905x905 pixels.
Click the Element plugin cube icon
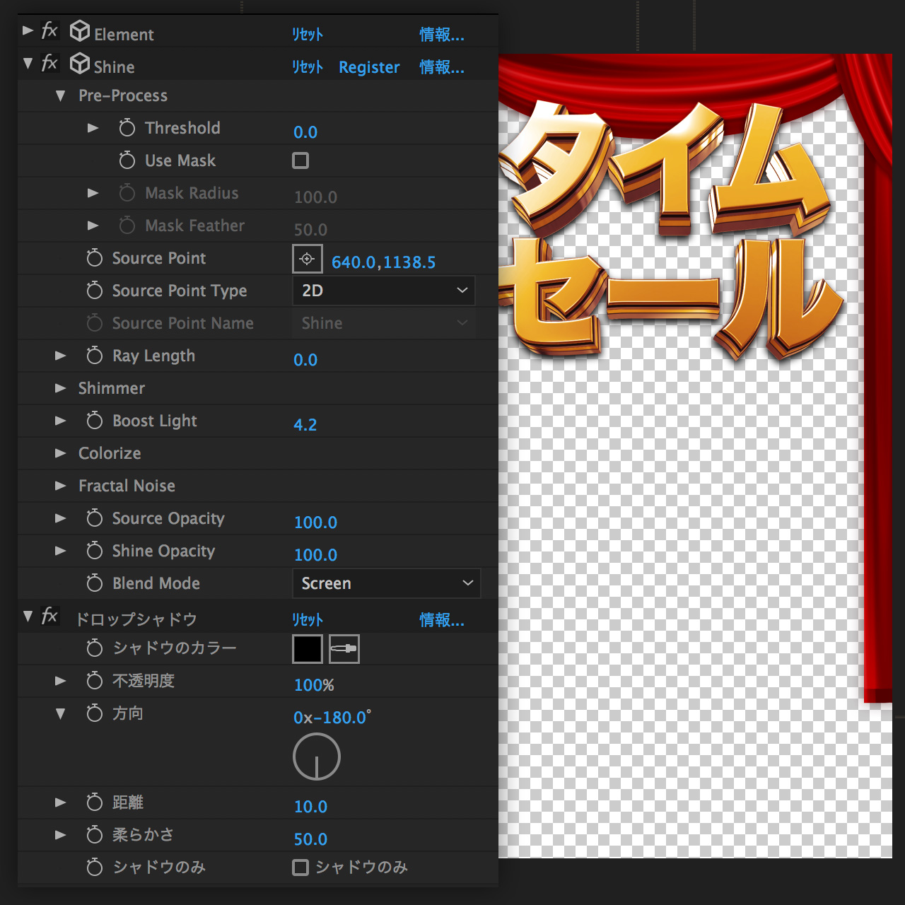(x=80, y=31)
